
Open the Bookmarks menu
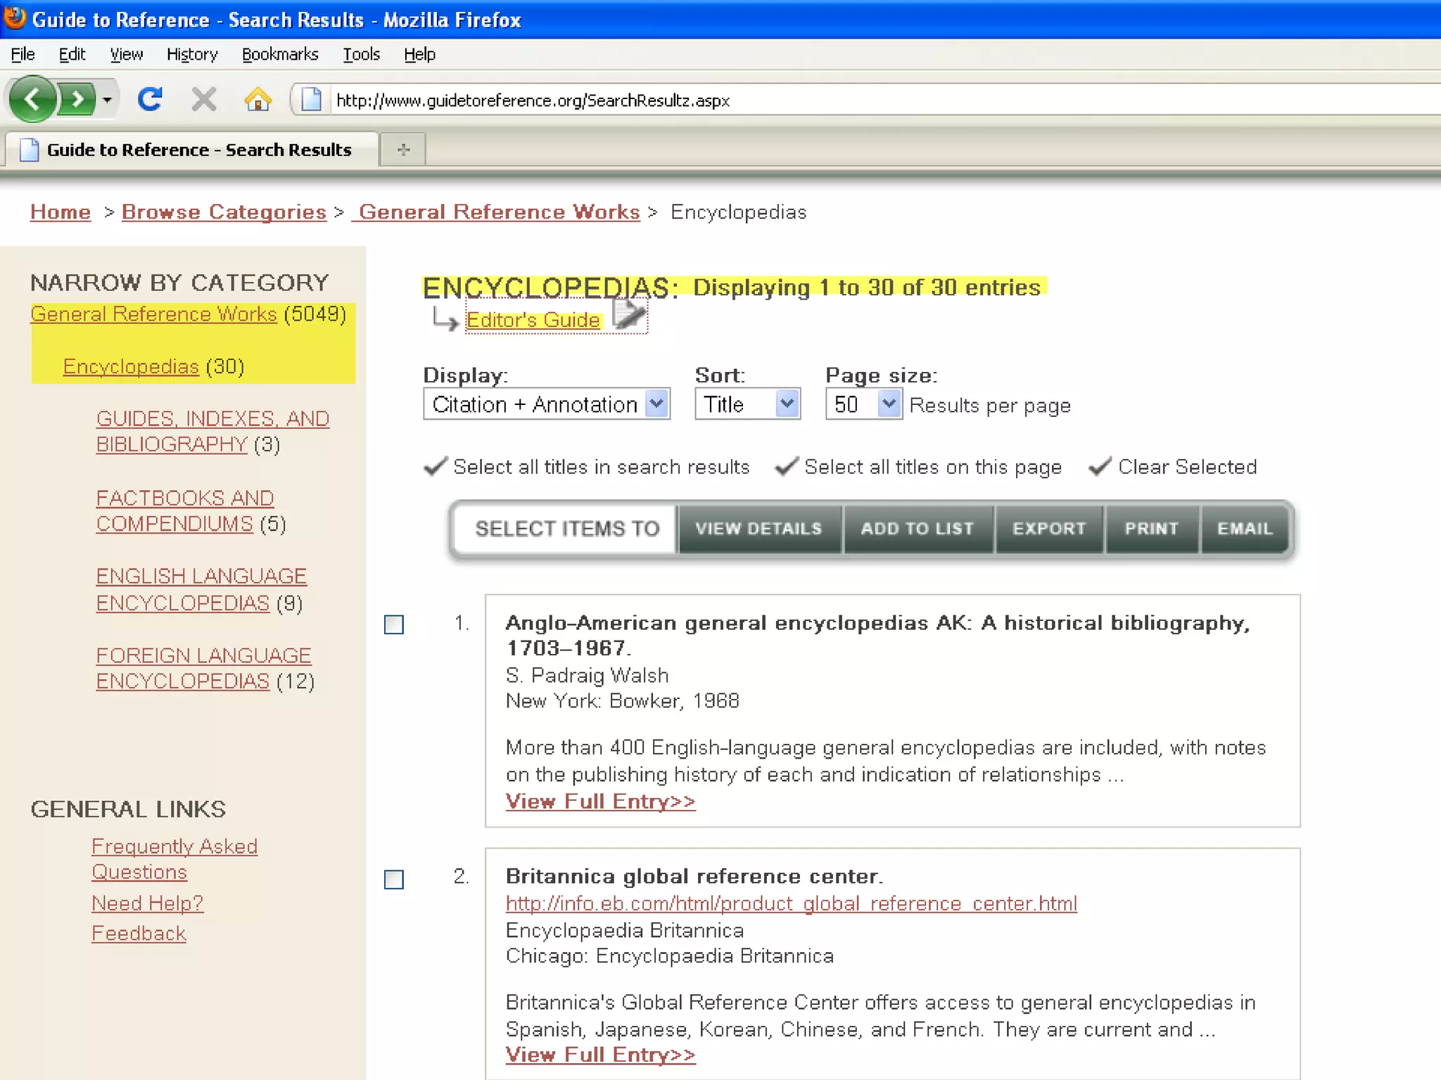point(279,54)
